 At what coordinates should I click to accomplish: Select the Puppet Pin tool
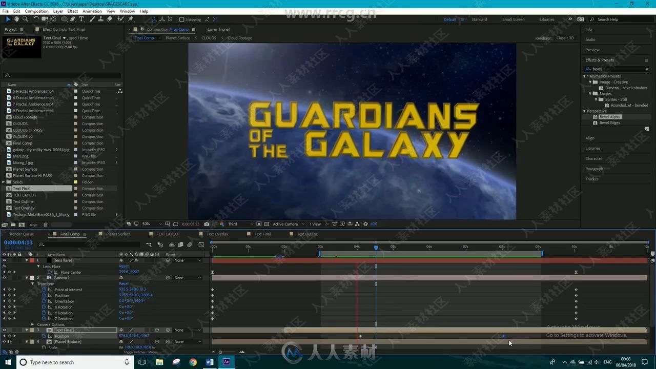131,19
